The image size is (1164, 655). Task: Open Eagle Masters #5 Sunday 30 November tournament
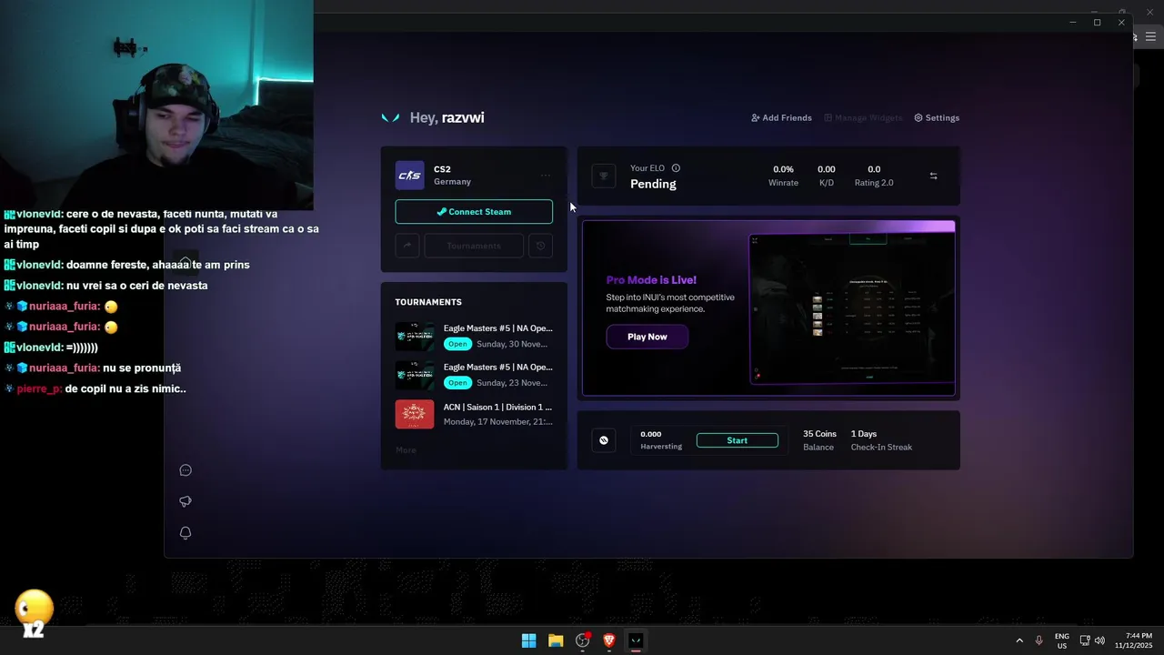pos(474,336)
